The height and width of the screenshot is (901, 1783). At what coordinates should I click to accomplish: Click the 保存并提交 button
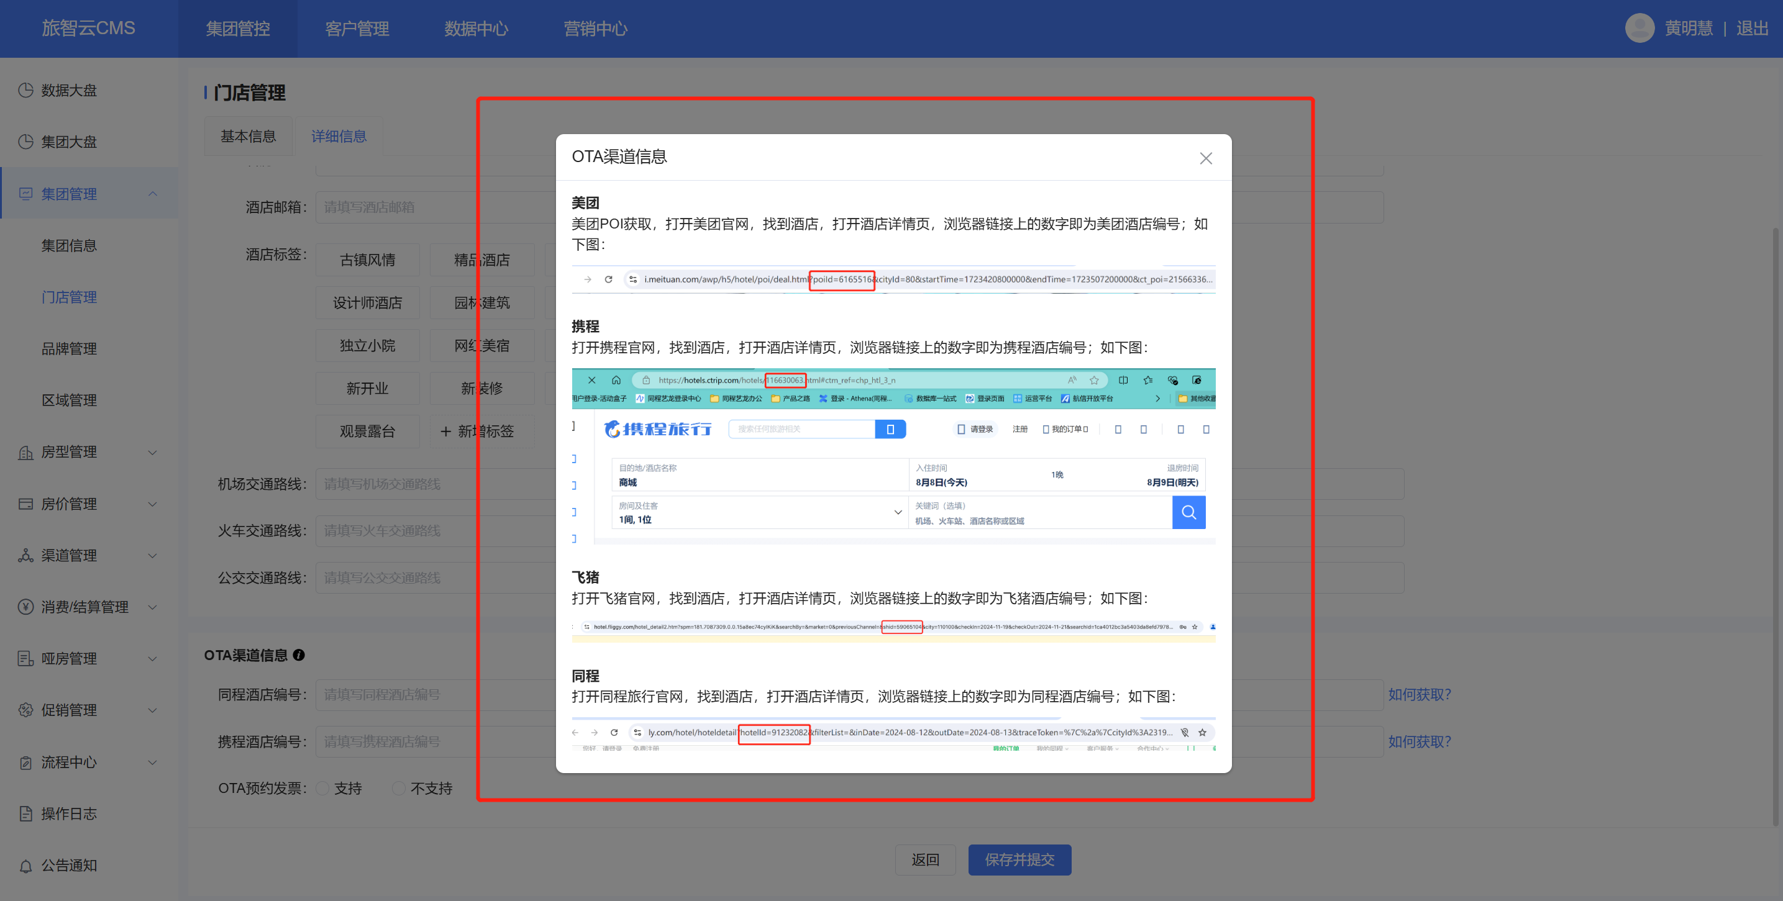tap(1019, 859)
